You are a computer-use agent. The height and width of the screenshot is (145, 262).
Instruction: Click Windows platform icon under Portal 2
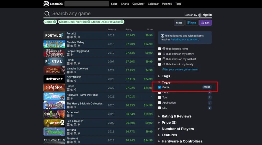click(x=68, y=37)
